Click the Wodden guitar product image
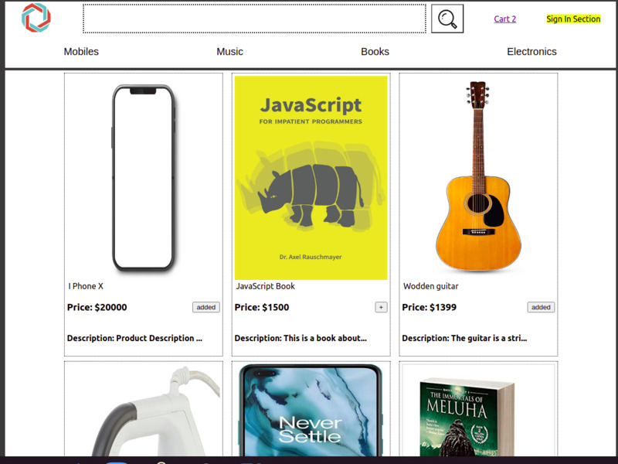The width and height of the screenshot is (618, 464). [x=478, y=178]
